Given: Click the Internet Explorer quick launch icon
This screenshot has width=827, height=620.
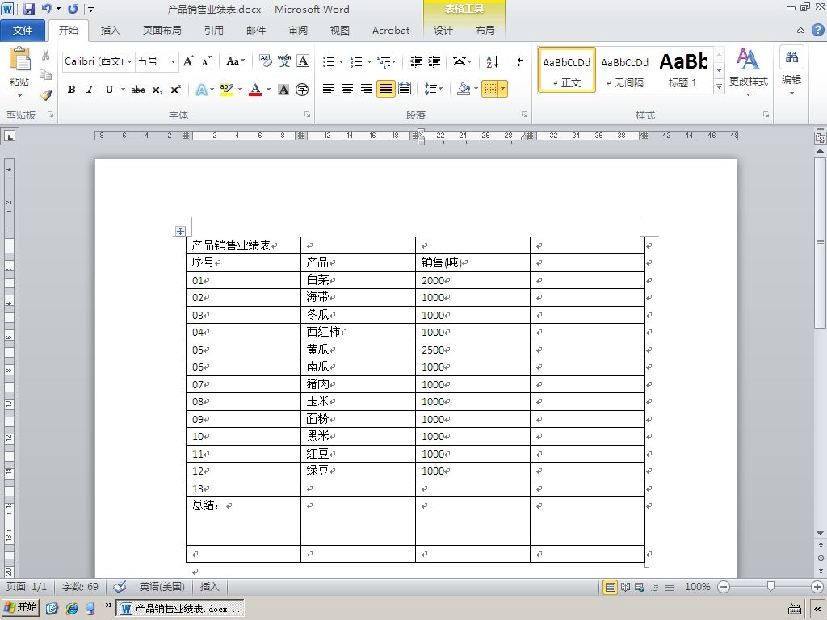Looking at the screenshot, I should point(72,609).
